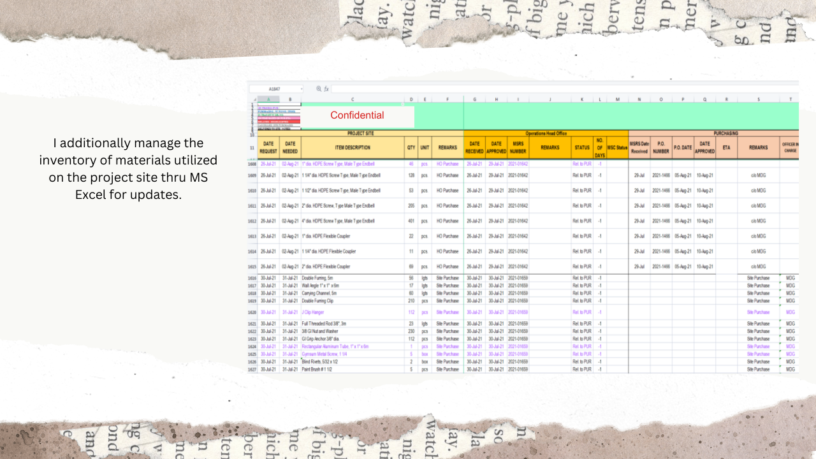
Task: Click the Double Furring Clip cell
Action: click(353, 301)
